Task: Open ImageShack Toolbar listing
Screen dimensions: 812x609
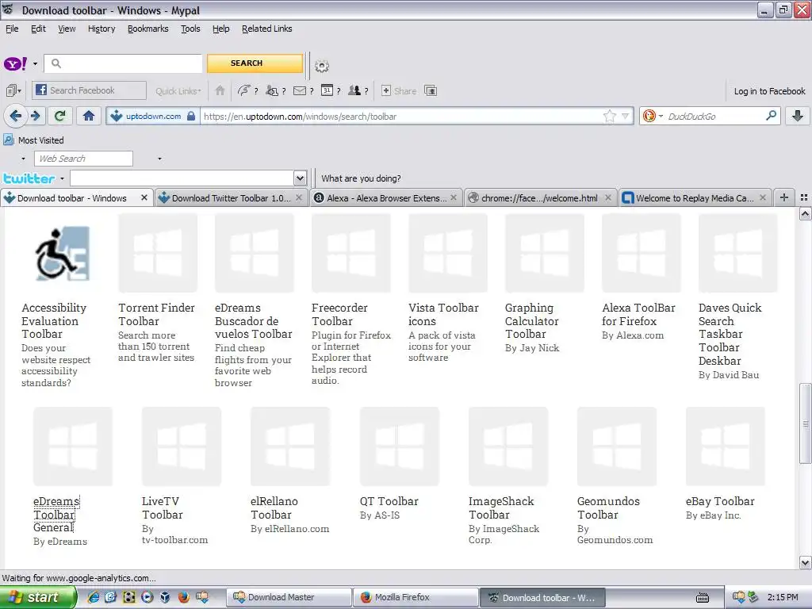Action: pyautogui.click(x=501, y=508)
